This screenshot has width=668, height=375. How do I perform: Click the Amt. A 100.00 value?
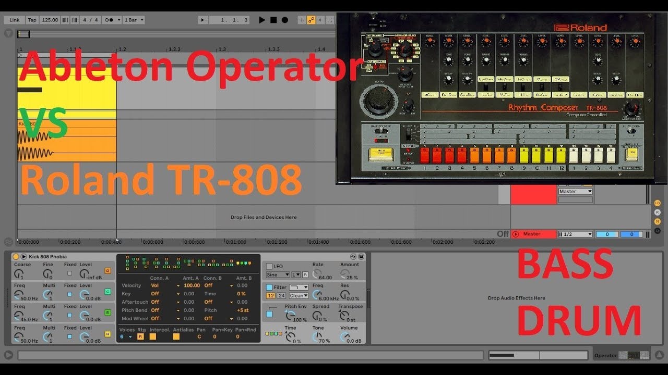192,285
